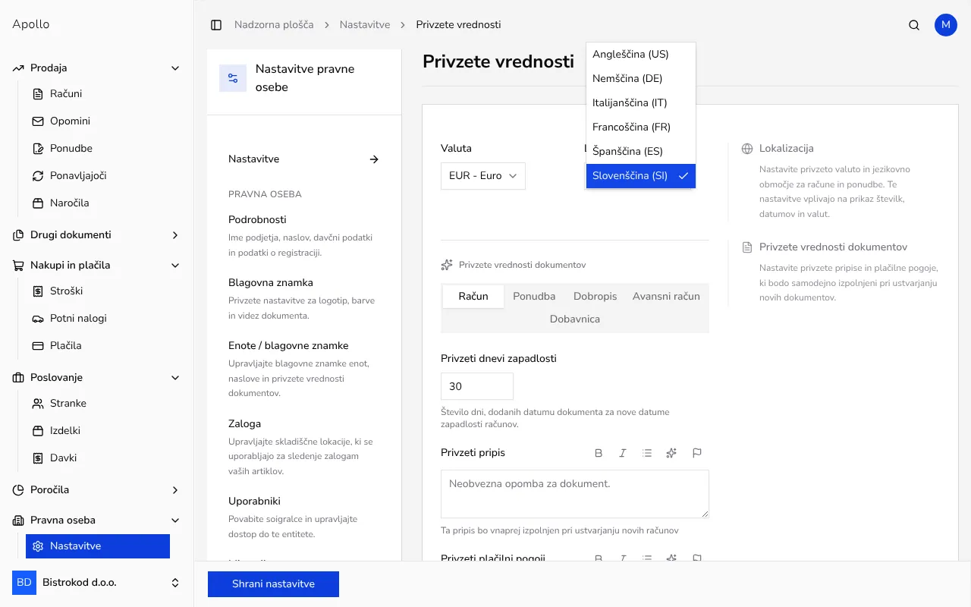971x607 pixels.
Task: Select Francoščina (FR) option
Action: pyautogui.click(x=641, y=127)
